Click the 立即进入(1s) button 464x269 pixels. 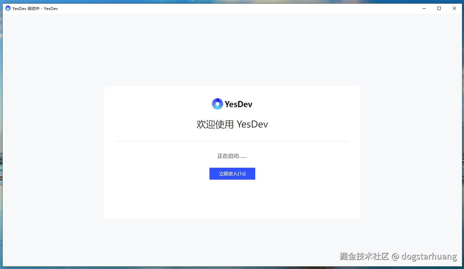click(232, 174)
